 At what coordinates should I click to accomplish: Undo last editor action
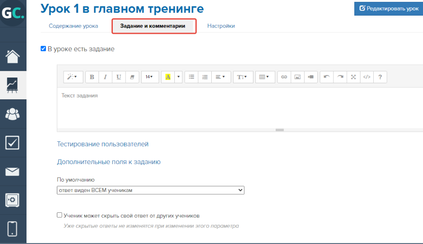(327, 77)
